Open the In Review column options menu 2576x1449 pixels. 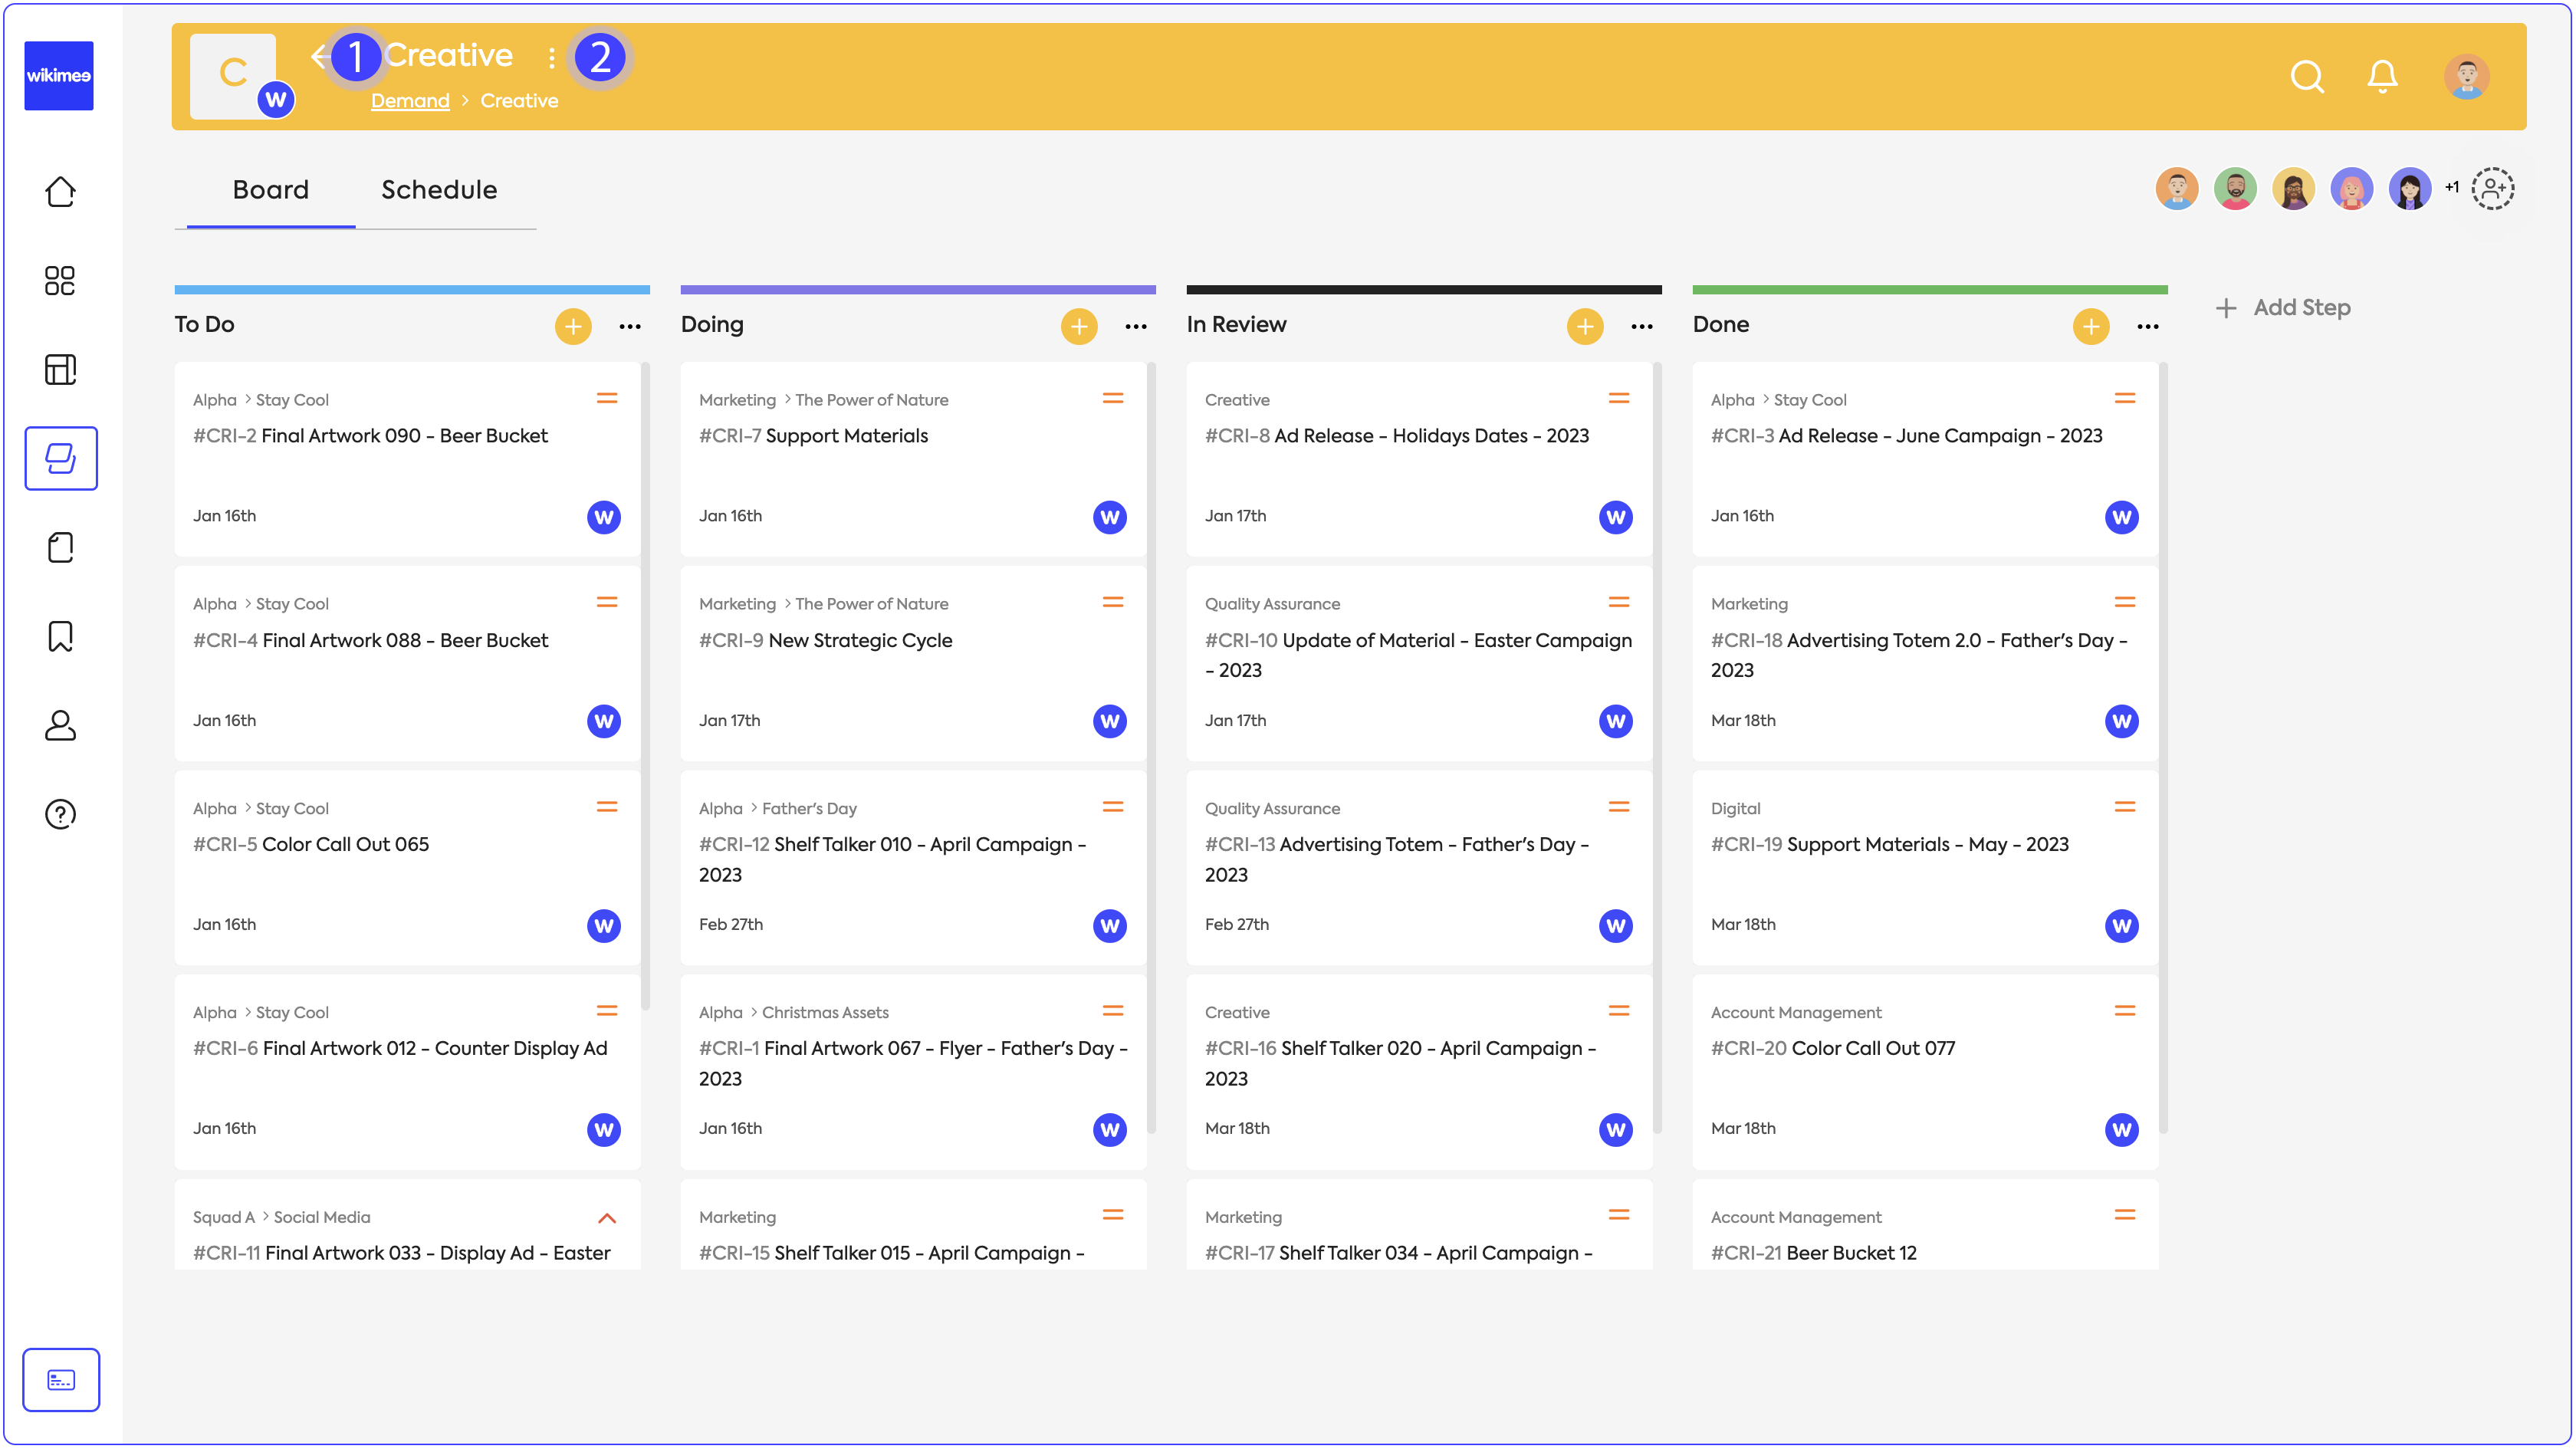coord(1642,326)
